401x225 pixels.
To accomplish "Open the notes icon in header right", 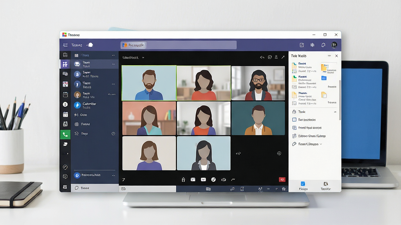I will (x=302, y=45).
